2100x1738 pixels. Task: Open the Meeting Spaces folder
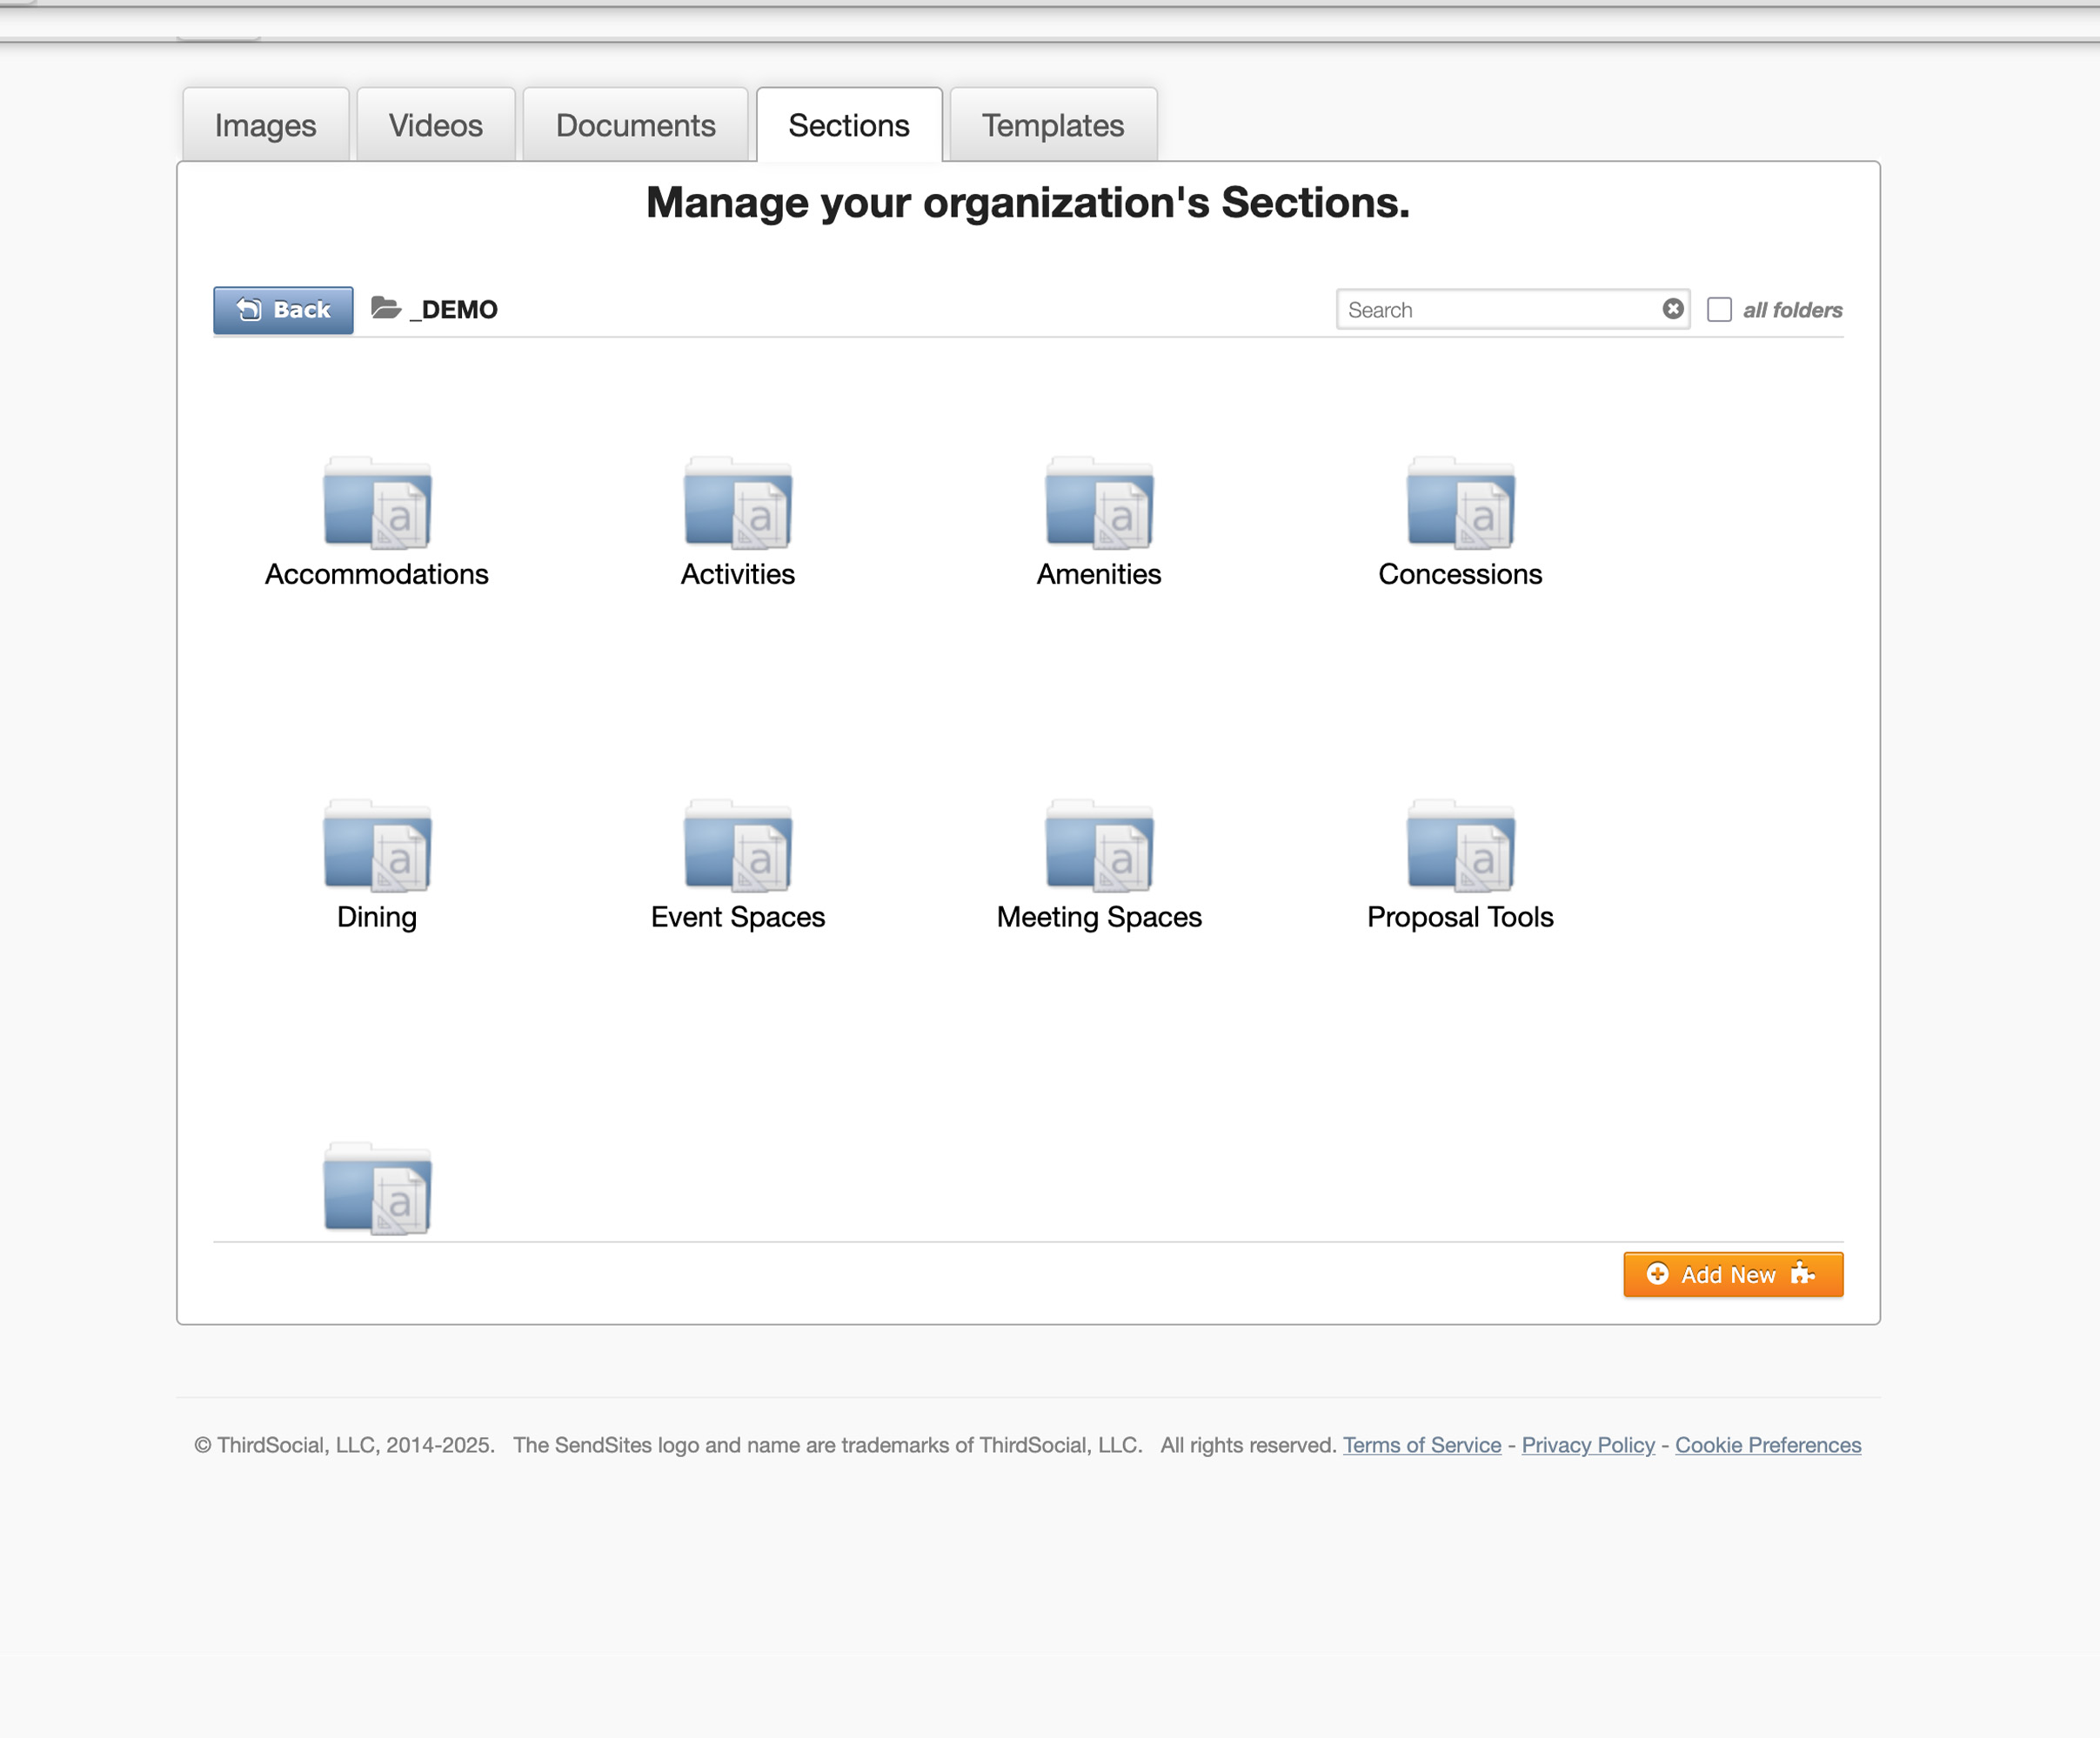pyautogui.click(x=1099, y=847)
